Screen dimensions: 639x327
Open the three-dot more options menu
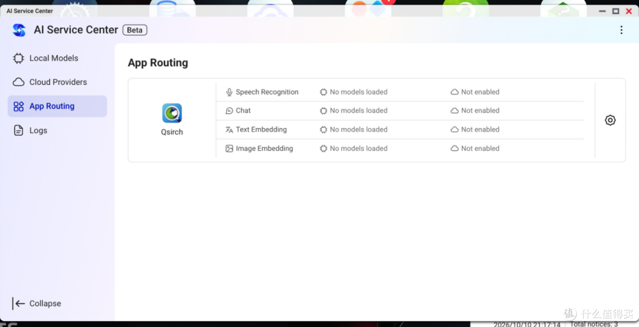[x=621, y=30]
